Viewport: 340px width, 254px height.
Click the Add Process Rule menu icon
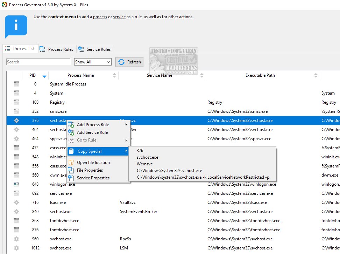point(71,125)
